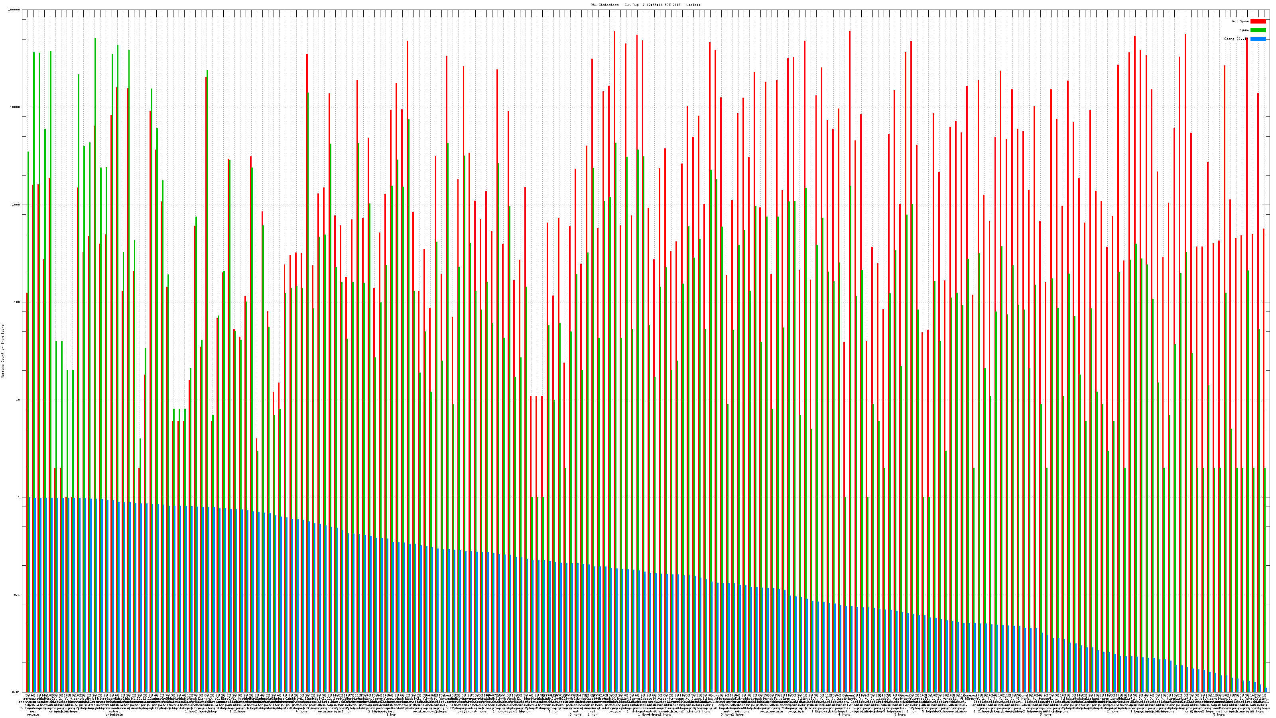1276x718 pixels.
Task: Click the 0.1 y-axis tick label
Action: coord(17,595)
